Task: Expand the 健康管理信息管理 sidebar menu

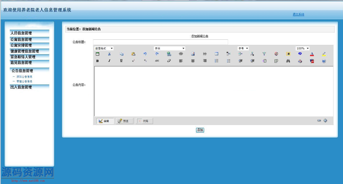Action: [x=25, y=51]
